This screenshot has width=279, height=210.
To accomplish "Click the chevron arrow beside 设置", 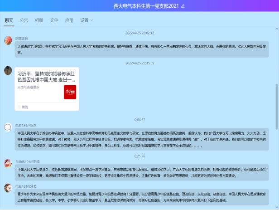I will (x=92, y=20).
